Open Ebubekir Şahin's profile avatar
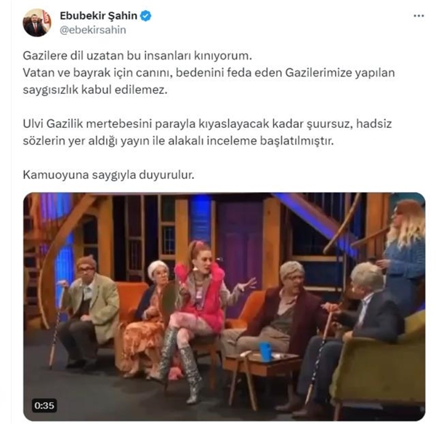This screenshot has height=424, width=436. point(37,23)
